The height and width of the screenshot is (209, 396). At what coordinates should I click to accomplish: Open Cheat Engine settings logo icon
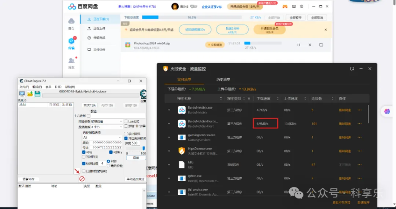tap(143, 94)
